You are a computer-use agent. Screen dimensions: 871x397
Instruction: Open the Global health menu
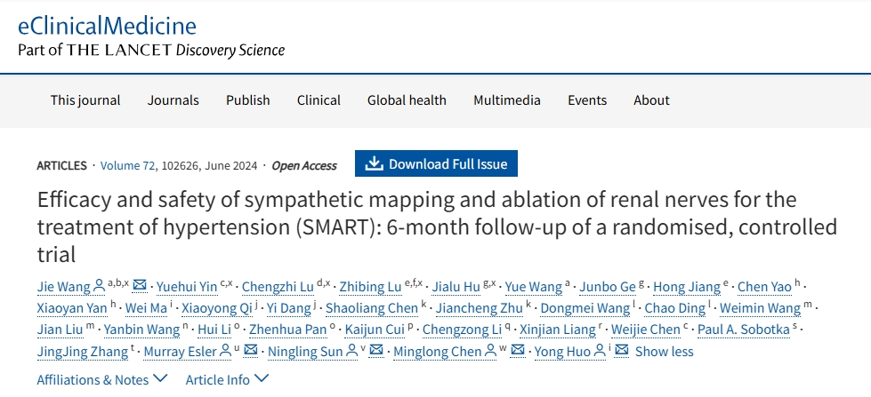click(407, 100)
